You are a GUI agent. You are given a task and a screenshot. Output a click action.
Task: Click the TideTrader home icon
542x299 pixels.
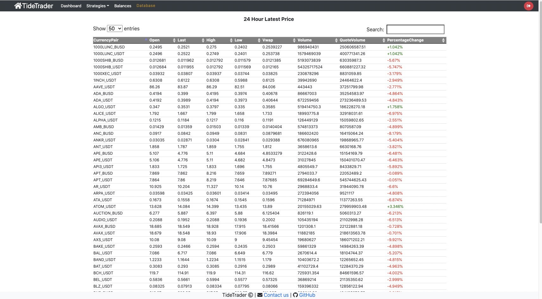18,6
